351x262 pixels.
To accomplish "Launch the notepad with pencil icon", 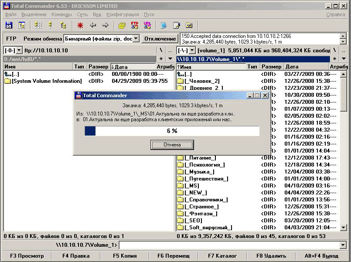I will [x=177, y=25].
